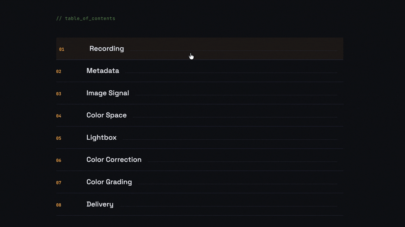Viewport: 405px width, 227px height.
Task: Click the dotted leader line after Metadata
Action: click(231, 73)
